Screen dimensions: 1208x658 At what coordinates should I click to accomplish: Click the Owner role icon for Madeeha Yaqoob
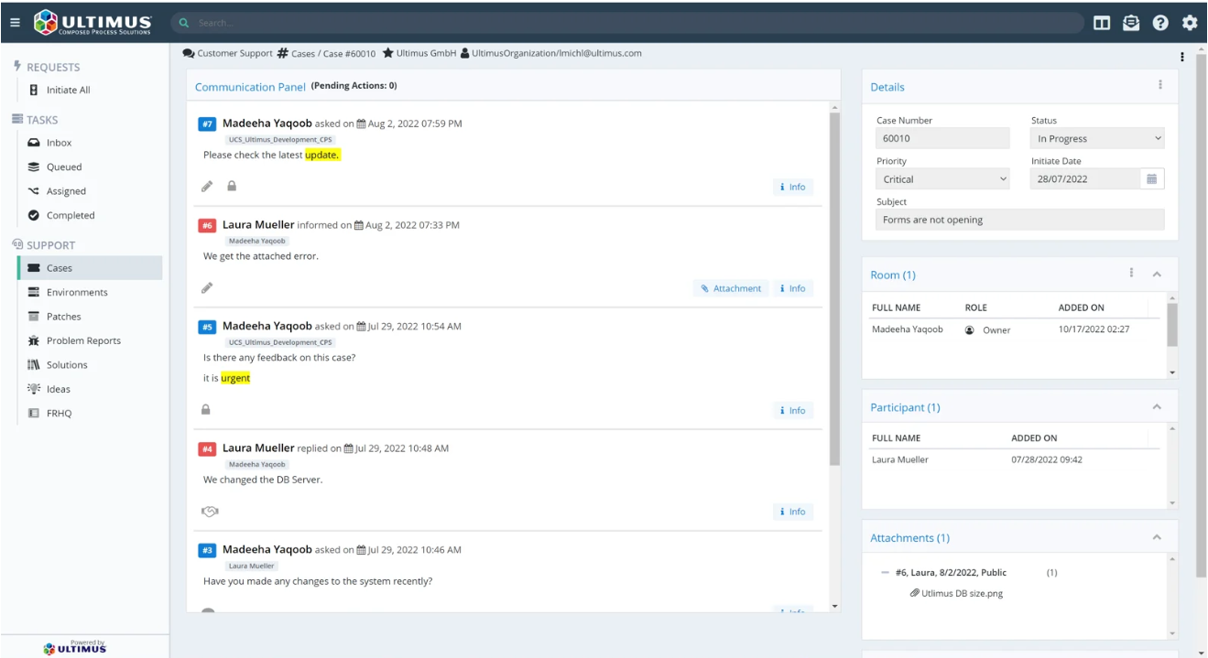[970, 329]
